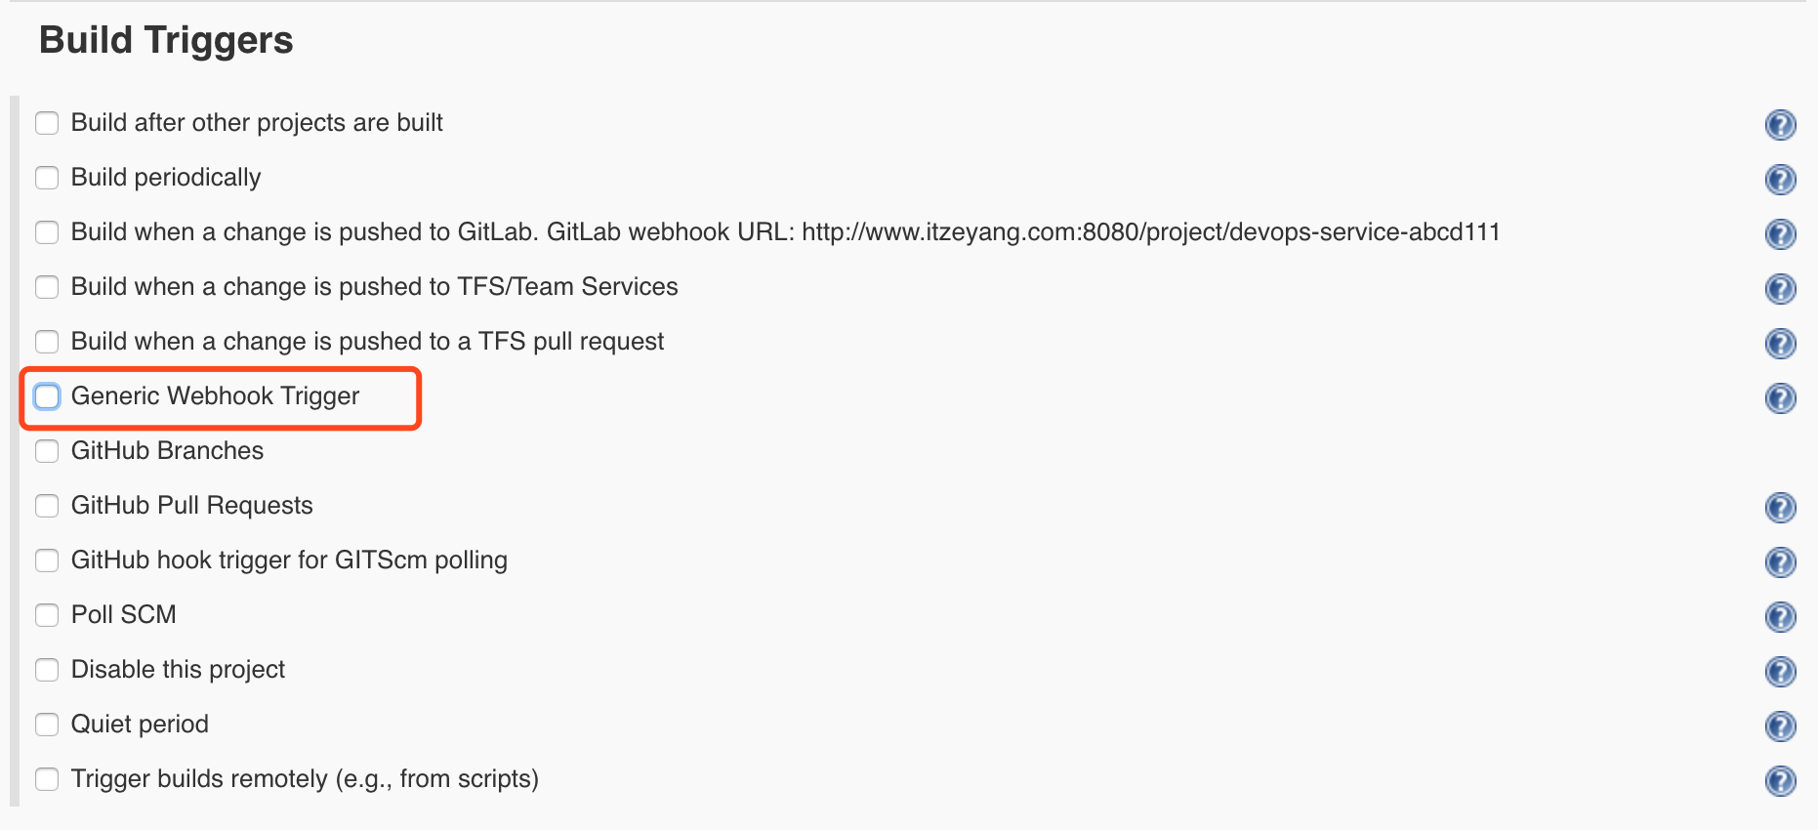This screenshot has height=830, width=1818.
Task: Show help for Generic Webhook Trigger
Action: click(x=1781, y=398)
